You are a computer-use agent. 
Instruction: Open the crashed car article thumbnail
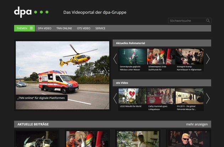pyautogui.click(x=37, y=139)
